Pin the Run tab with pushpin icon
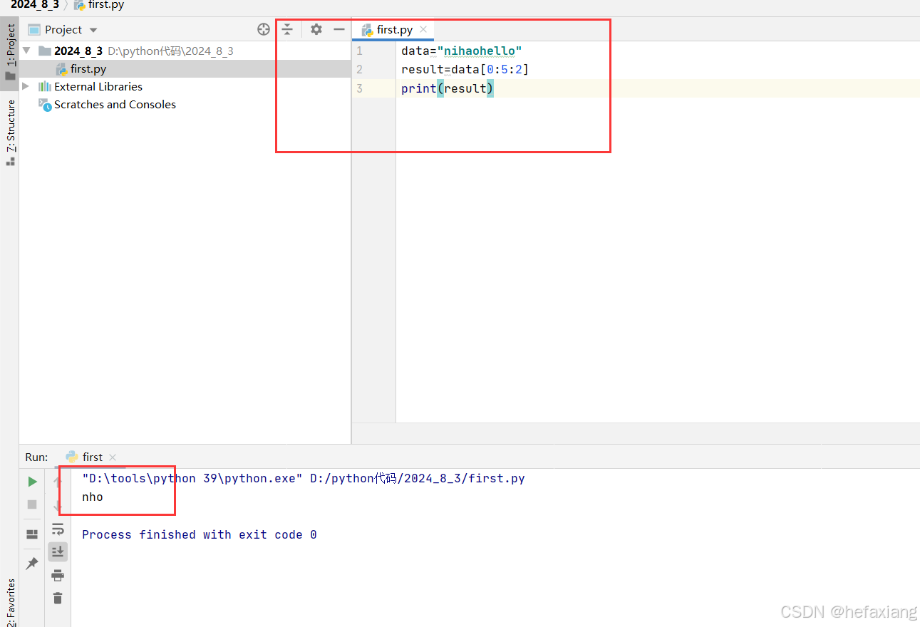The height and width of the screenshot is (627, 920). tap(32, 564)
